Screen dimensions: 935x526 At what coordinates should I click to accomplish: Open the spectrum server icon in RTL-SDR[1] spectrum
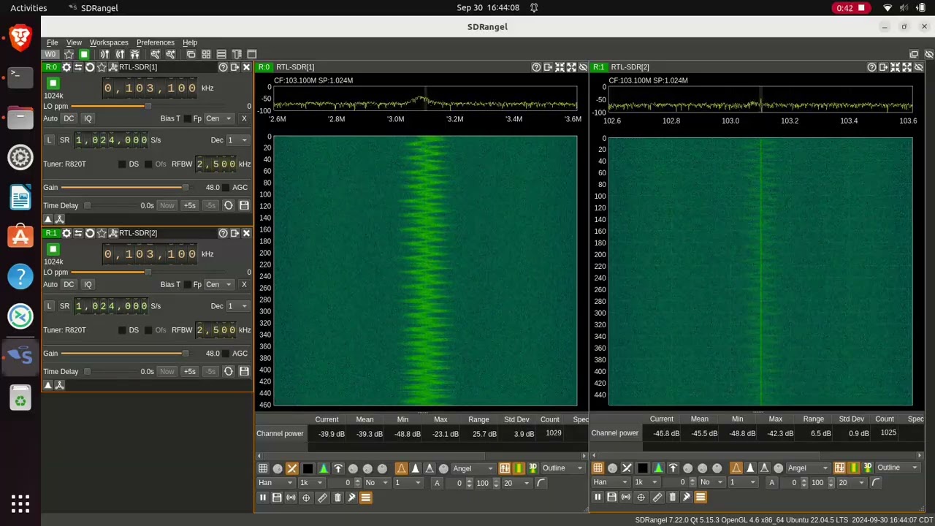(x=291, y=498)
